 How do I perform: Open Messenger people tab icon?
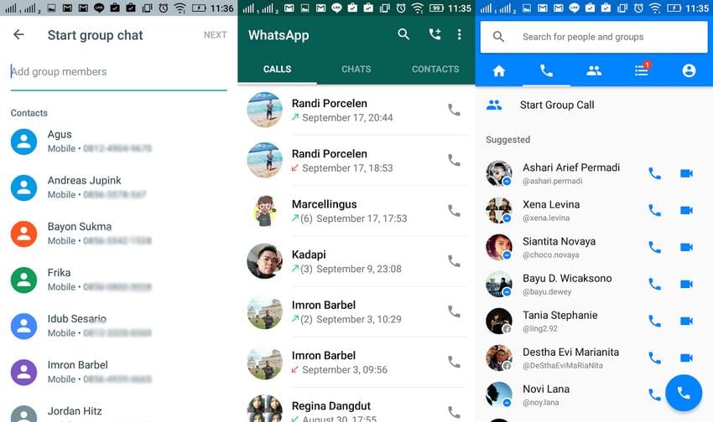[594, 71]
